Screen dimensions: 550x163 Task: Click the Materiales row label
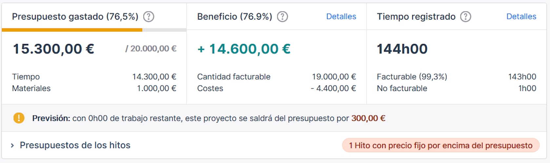31,88
